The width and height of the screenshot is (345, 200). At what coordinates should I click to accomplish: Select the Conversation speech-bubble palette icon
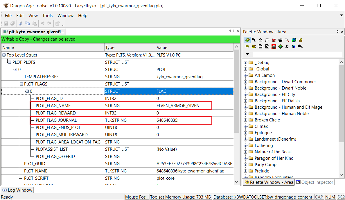coord(267,40)
